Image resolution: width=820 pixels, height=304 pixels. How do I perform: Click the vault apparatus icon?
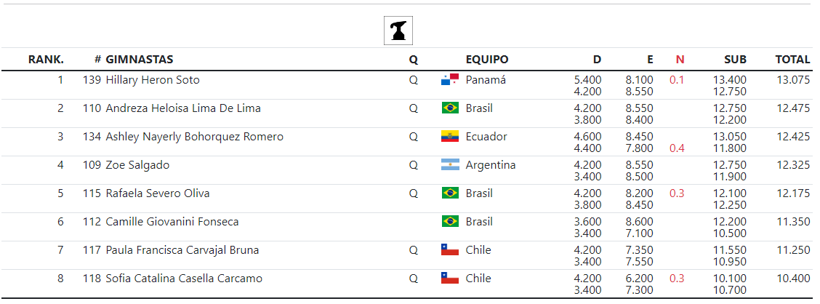[398, 31]
